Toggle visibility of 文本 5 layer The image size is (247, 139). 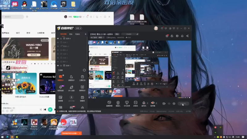[x=58, y=54]
